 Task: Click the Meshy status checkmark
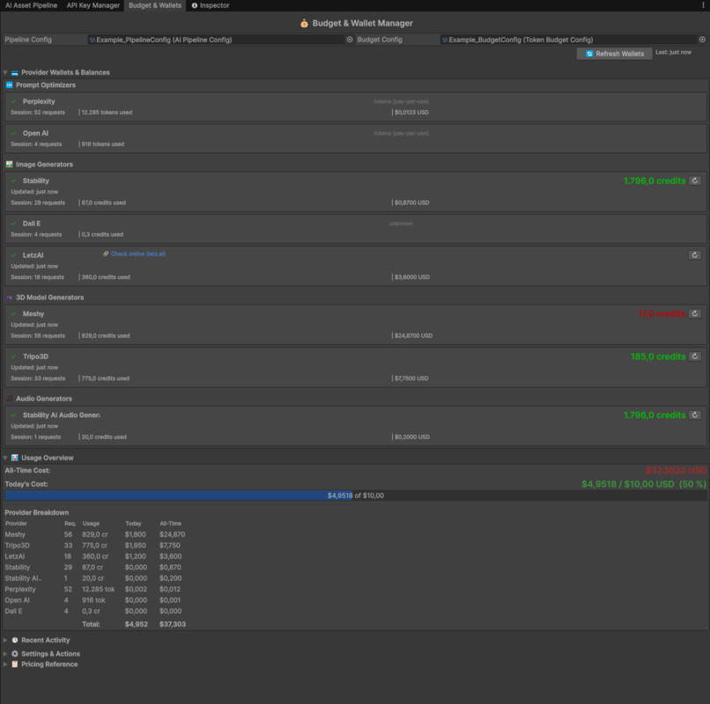click(13, 313)
